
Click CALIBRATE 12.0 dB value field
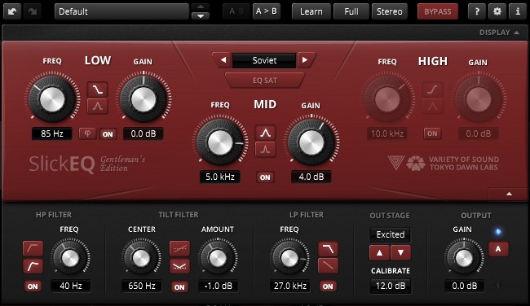pos(391,286)
